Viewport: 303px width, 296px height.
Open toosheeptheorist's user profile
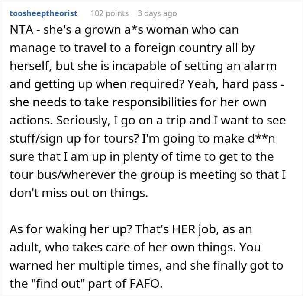click(x=43, y=13)
